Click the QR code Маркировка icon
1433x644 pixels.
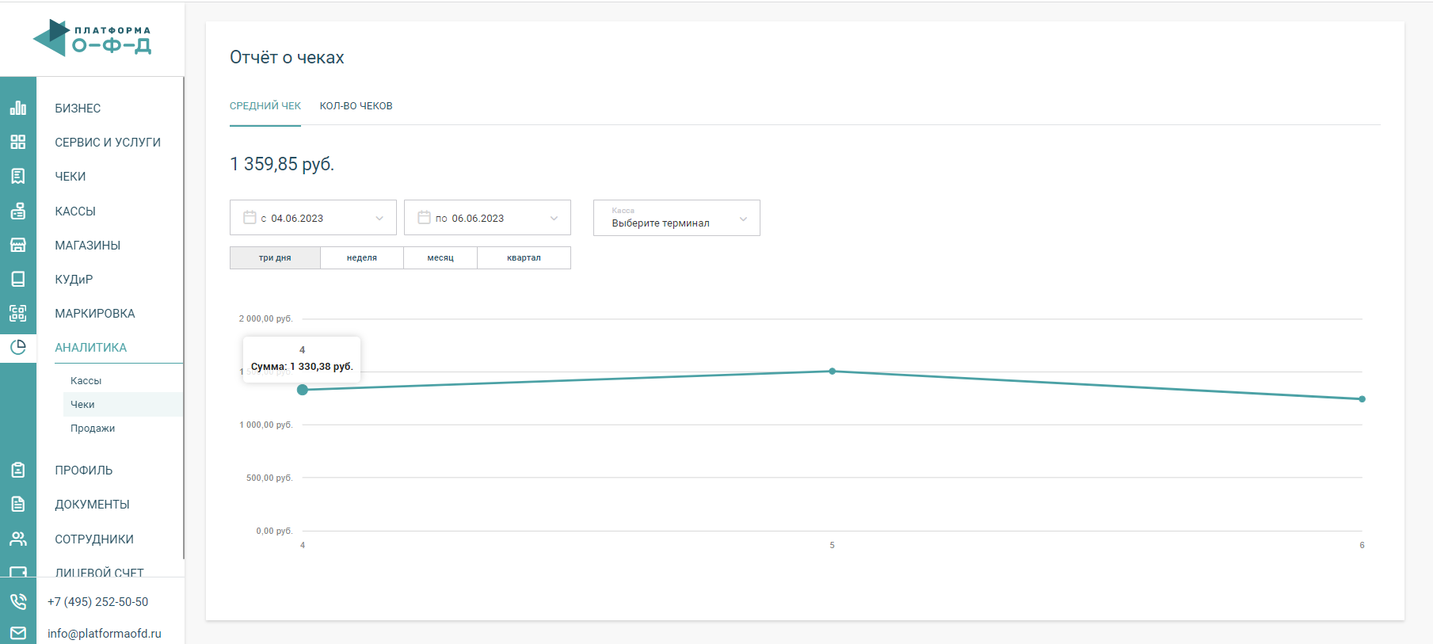tap(18, 313)
